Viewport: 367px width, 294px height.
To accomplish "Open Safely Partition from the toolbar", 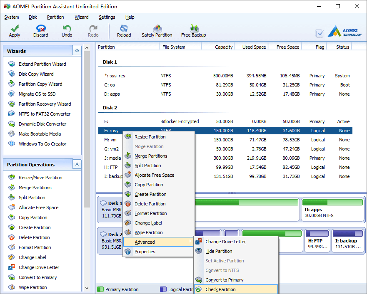I will (157, 30).
